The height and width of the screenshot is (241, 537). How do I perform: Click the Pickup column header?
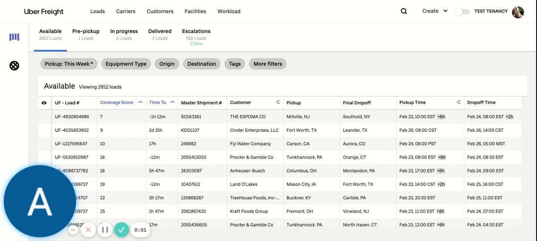click(294, 103)
